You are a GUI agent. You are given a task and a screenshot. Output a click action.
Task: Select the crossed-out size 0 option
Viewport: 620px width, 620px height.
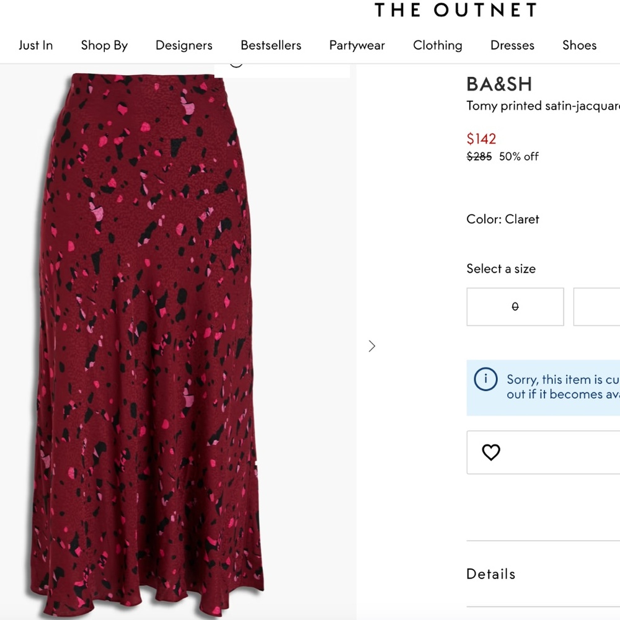tap(515, 306)
